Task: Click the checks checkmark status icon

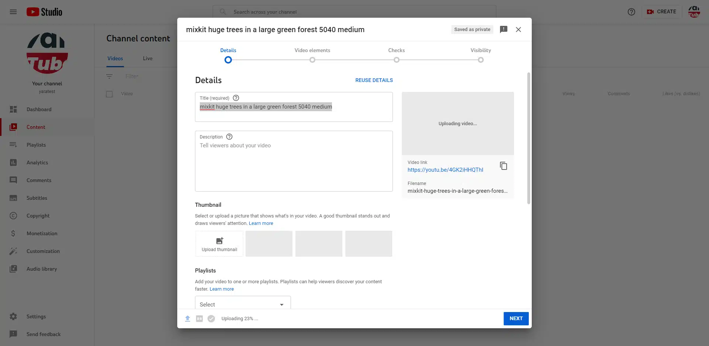Action: pyautogui.click(x=211, y=319)
